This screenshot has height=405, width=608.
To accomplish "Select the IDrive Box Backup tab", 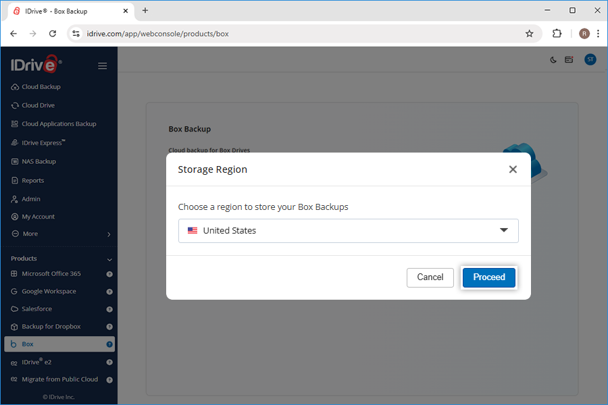I will (x=71, y=11).
